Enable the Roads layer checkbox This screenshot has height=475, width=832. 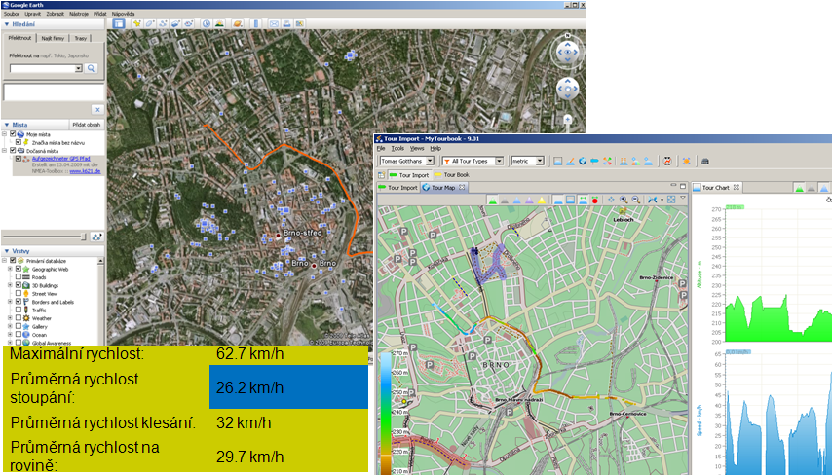click(19, 276)
